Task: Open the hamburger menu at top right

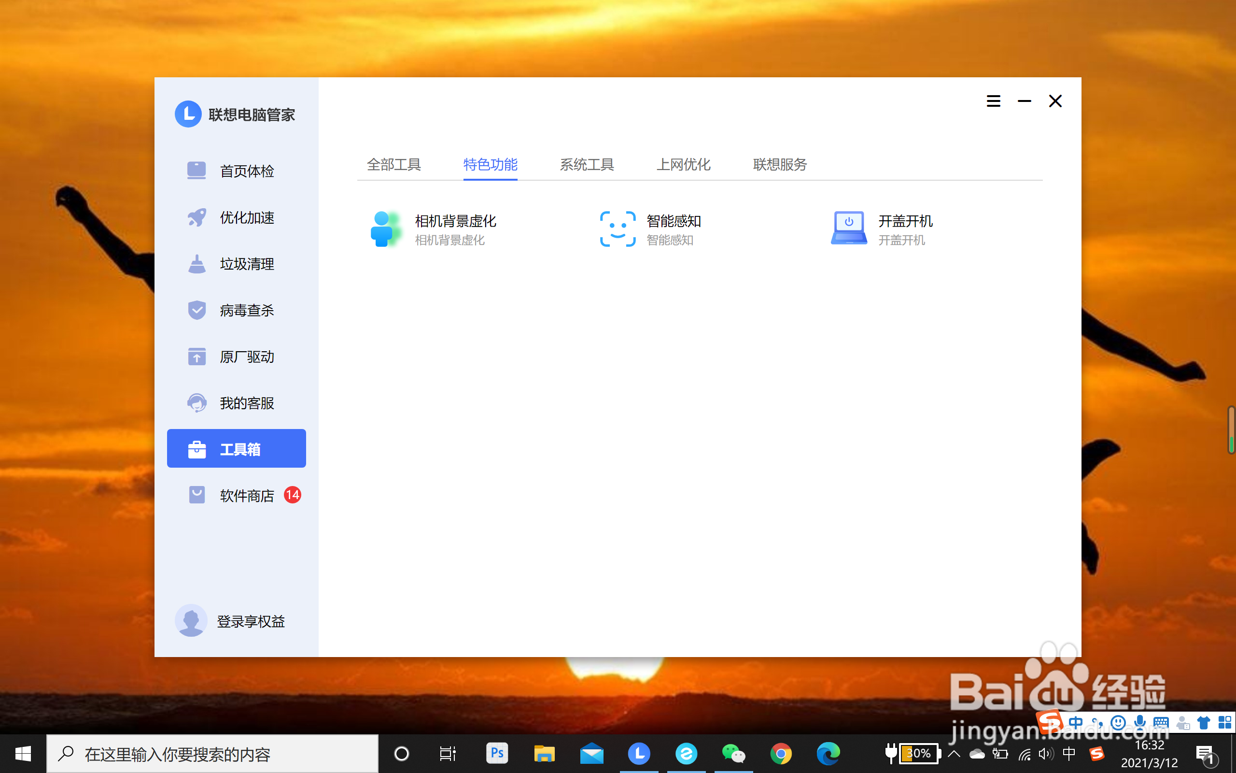Action: (x=993, y=101)
